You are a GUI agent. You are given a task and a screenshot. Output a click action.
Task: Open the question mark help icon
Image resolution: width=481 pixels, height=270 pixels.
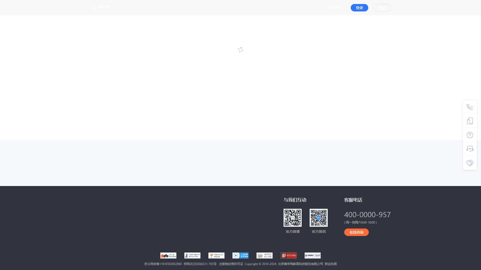pyautogui.click(x=470, y=135)
